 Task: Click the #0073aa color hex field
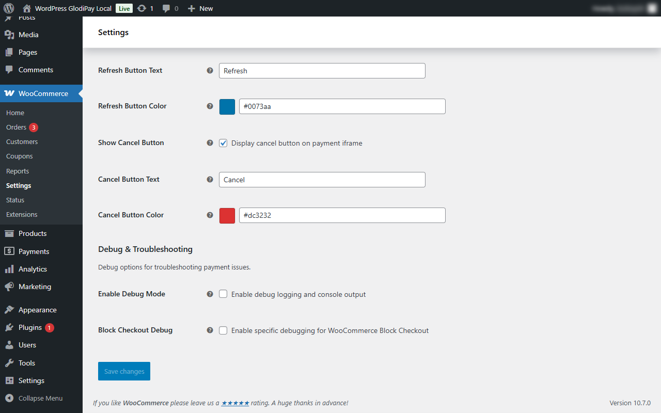[x=342, y=106]
